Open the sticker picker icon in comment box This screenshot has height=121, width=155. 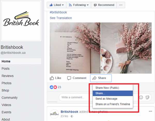point(147,97)
